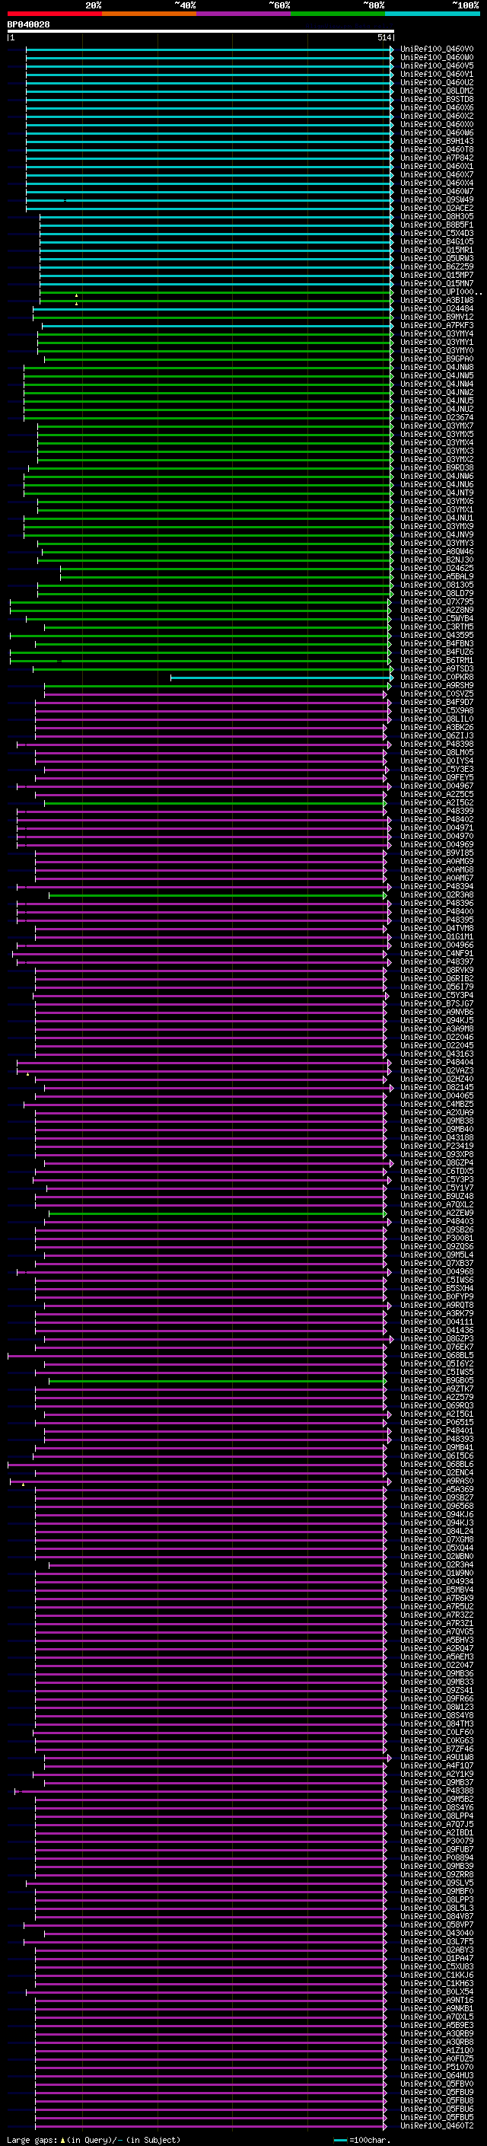Click the UniRef100_A7PKF3 label
The height and width of the screenshot is (2146, 487).
click(x=437, y=326)
